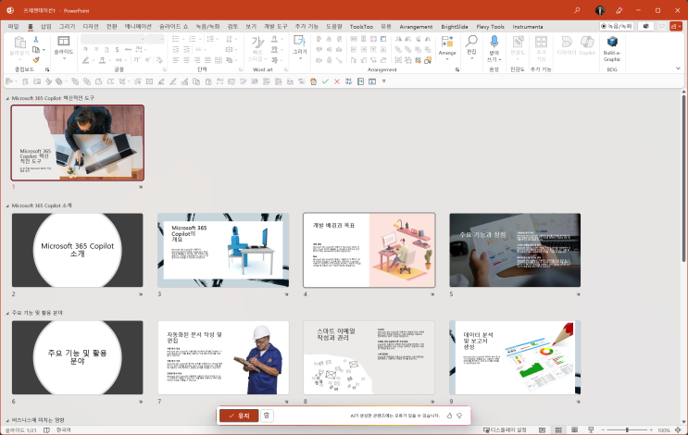This screenshot has height=435, width=688.
Task: Collapse the ribbon with chevron arrow
Action: pyautogui.click(x=678, y=68)
